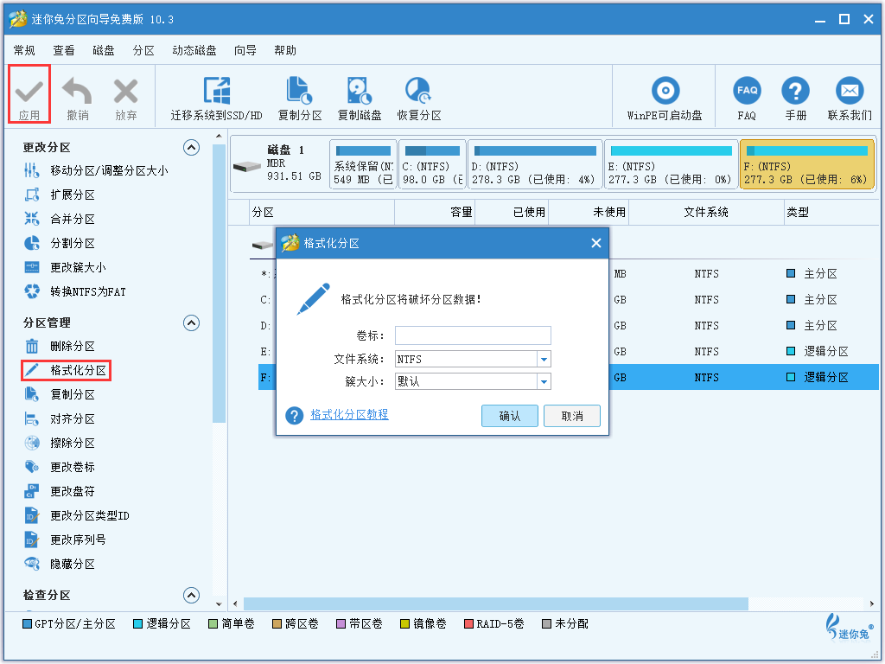Select the System Reserved (系统保留) partition block
The image size is (885, 664).
tap(363, 165)
